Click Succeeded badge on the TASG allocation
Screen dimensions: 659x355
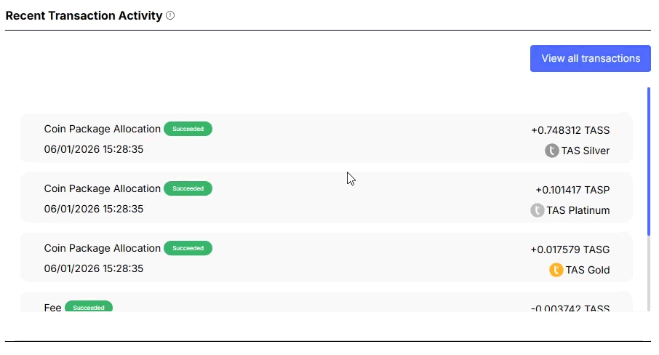[188, 248]
